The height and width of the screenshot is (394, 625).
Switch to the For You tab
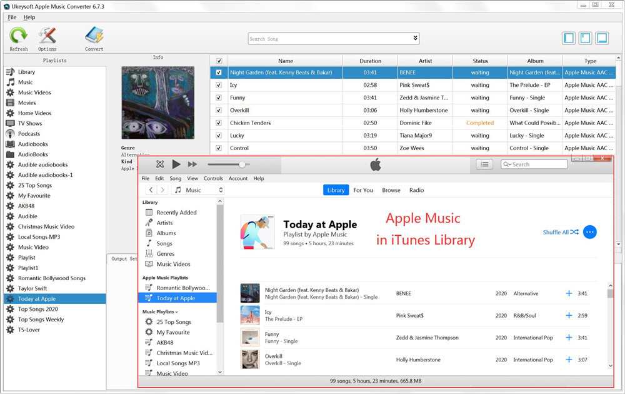click(x=363, y=190)
